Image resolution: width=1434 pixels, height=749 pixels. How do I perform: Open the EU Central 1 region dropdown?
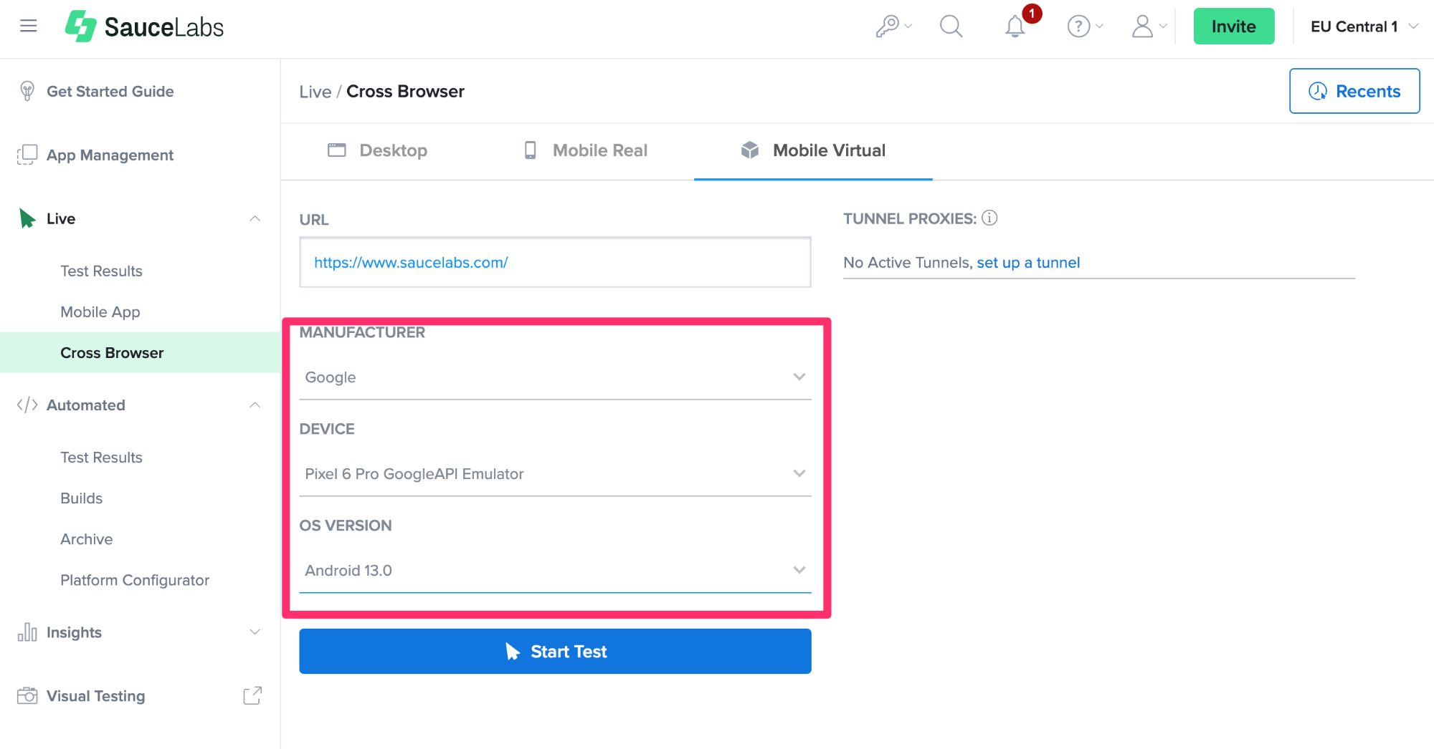(1364, 26)
